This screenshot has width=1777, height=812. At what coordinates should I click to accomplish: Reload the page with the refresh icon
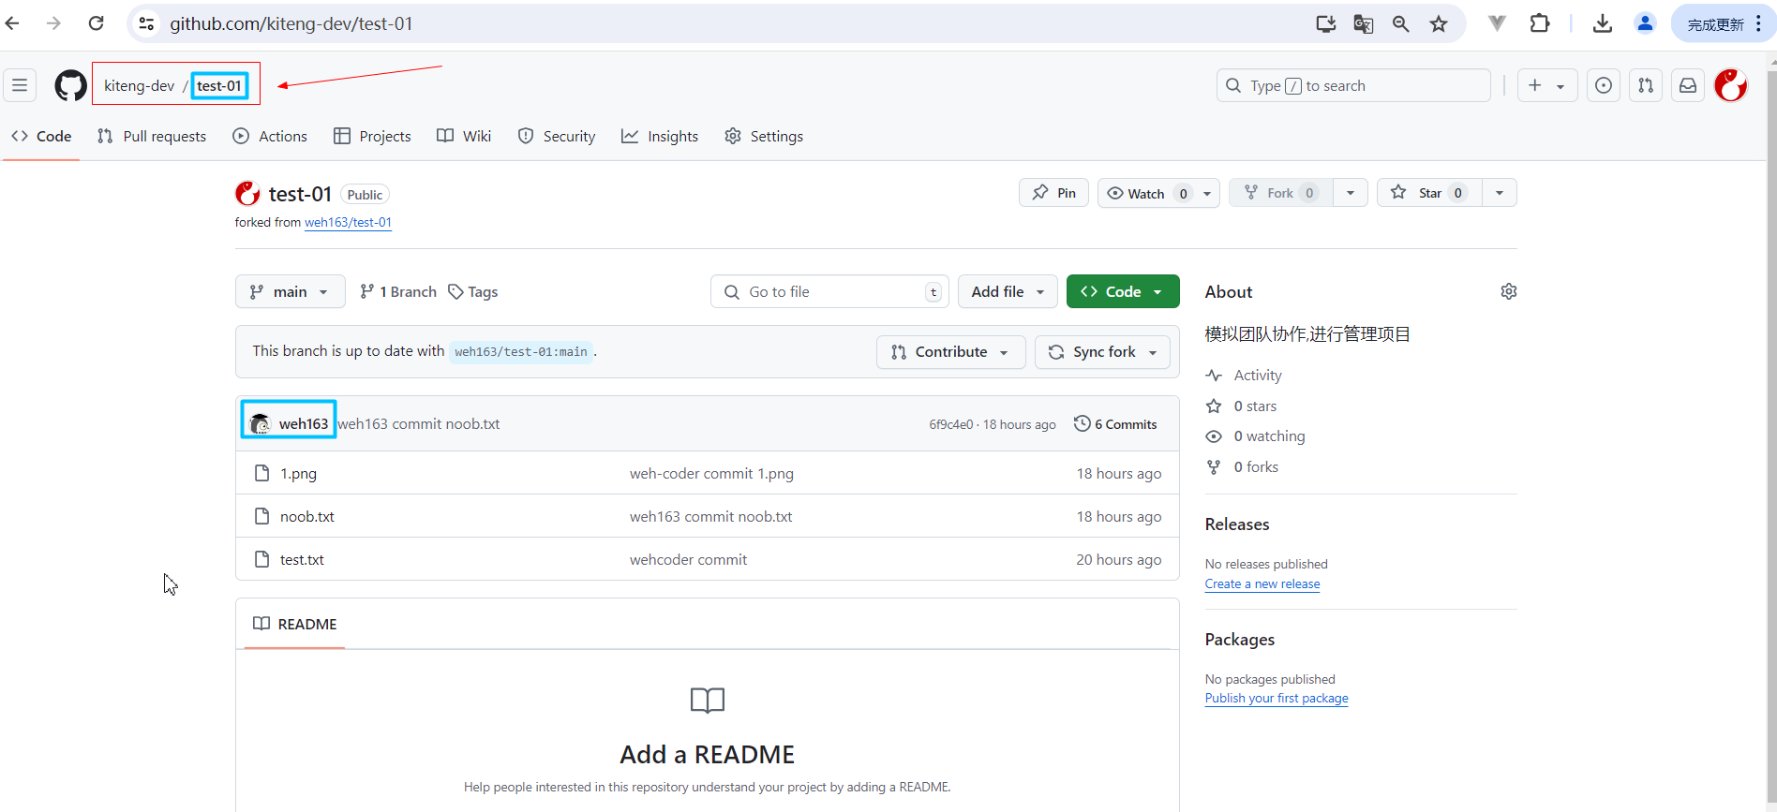(x=96, y=23)
